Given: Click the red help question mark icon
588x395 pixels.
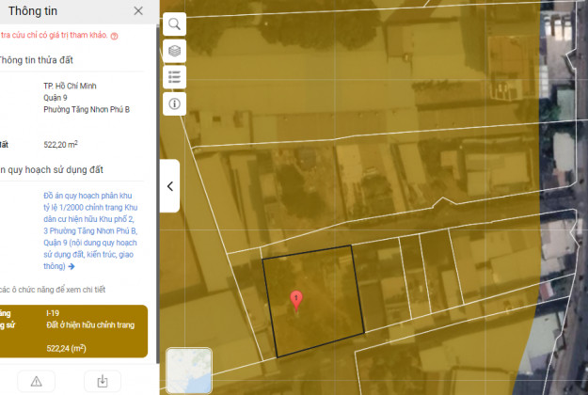Looking at the screenshot, I should tap(114, 36).
